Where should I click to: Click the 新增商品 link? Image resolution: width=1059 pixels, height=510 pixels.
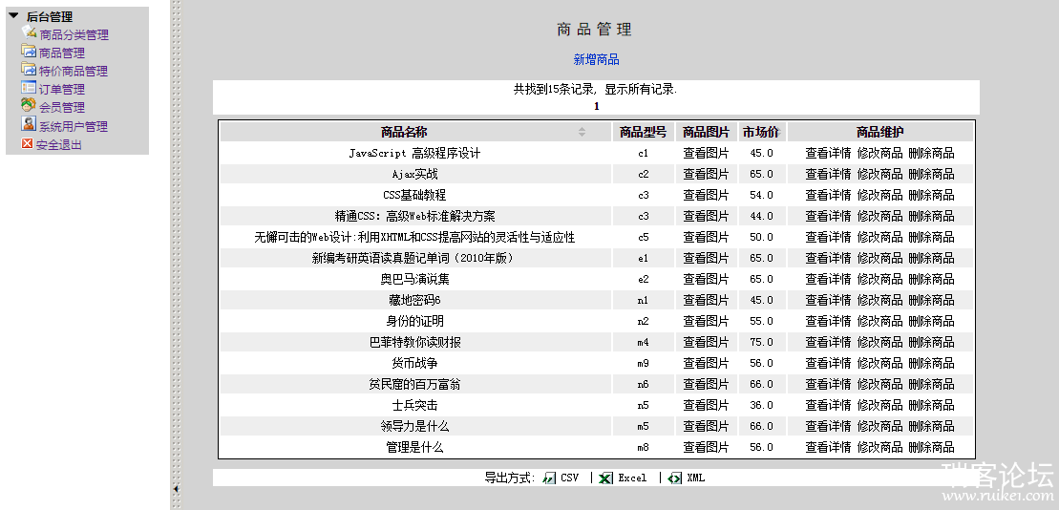[x=597, y=60]
